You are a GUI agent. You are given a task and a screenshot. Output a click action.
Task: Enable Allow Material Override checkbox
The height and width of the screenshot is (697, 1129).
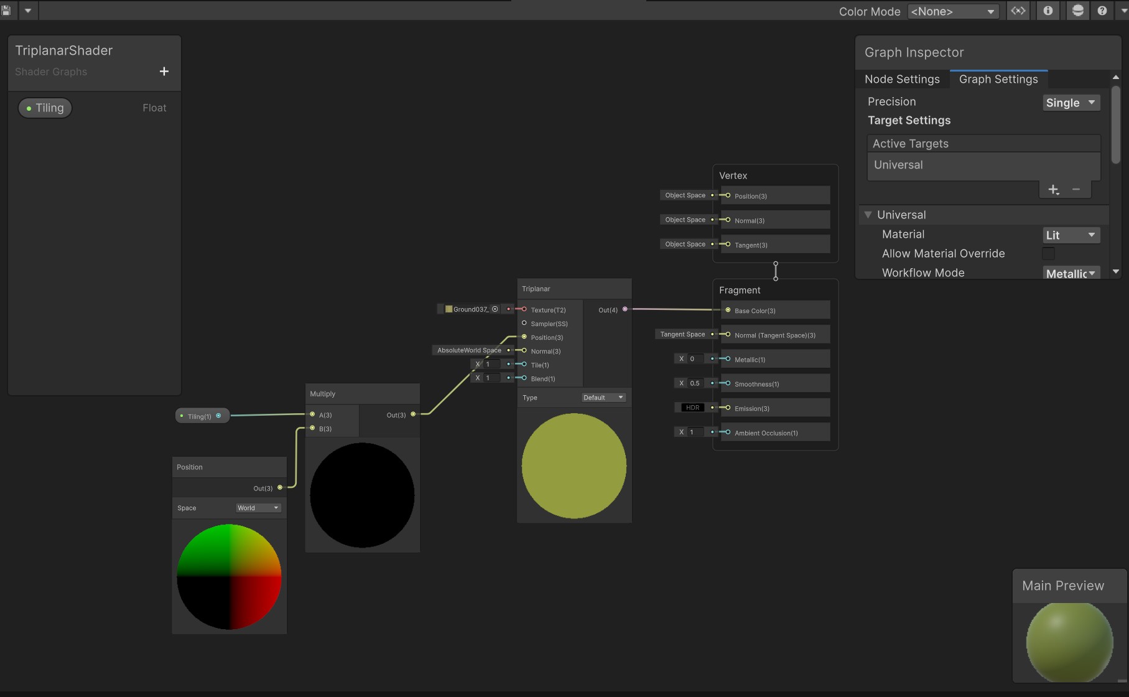(1049, 253)
